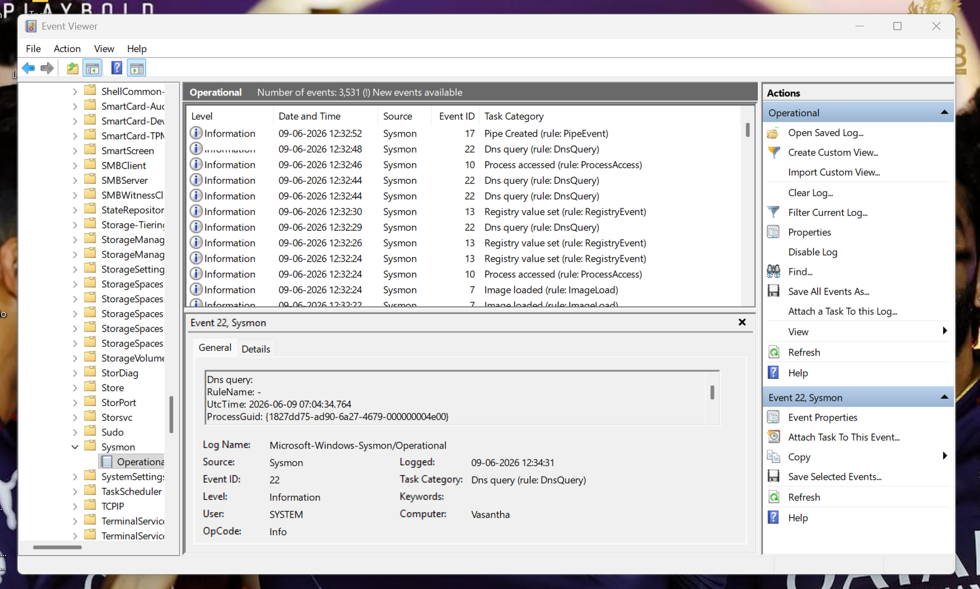Click the Back arrow toolbar icon
980x589 pixels.
coord(29,68)
